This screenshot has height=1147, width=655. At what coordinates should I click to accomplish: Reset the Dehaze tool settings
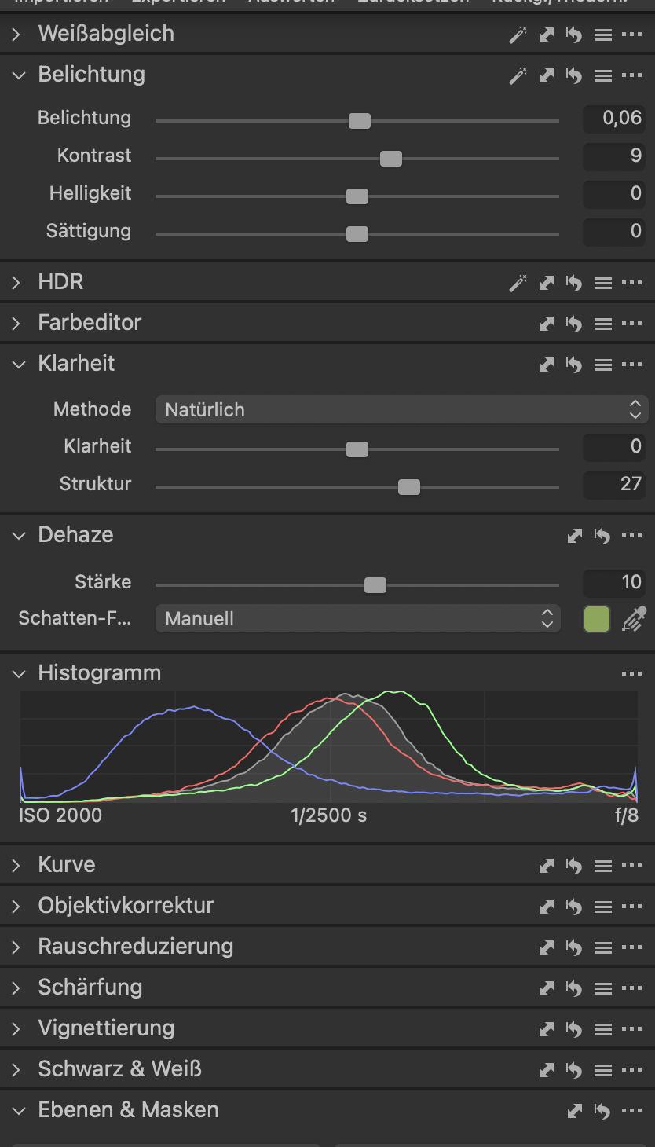click(x=602, y=536)
